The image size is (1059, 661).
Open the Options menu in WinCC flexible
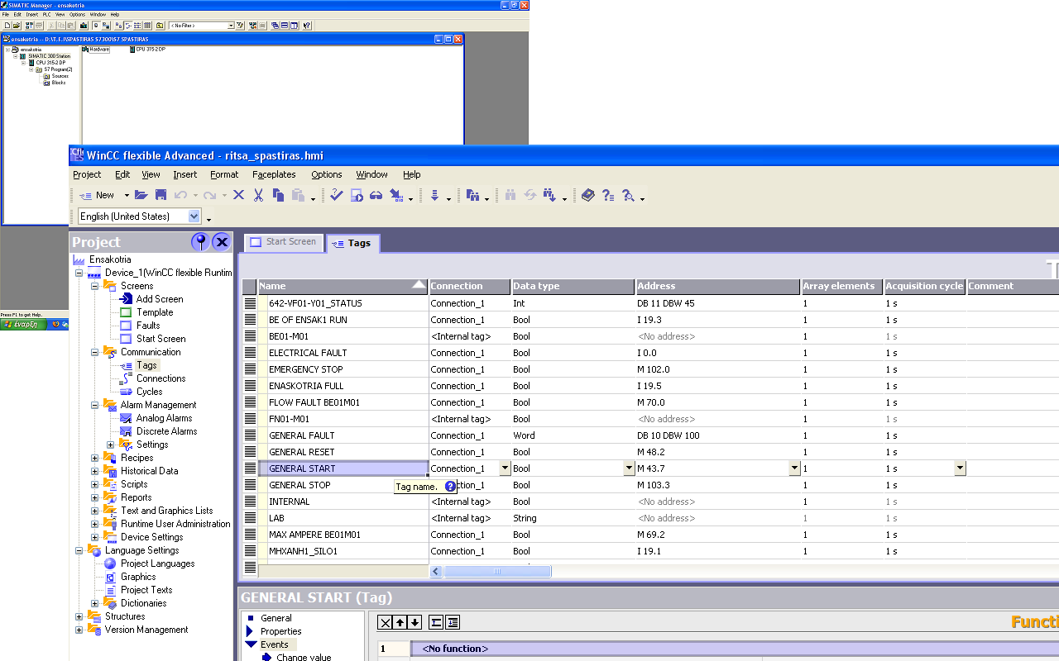(x=327, y=174)
